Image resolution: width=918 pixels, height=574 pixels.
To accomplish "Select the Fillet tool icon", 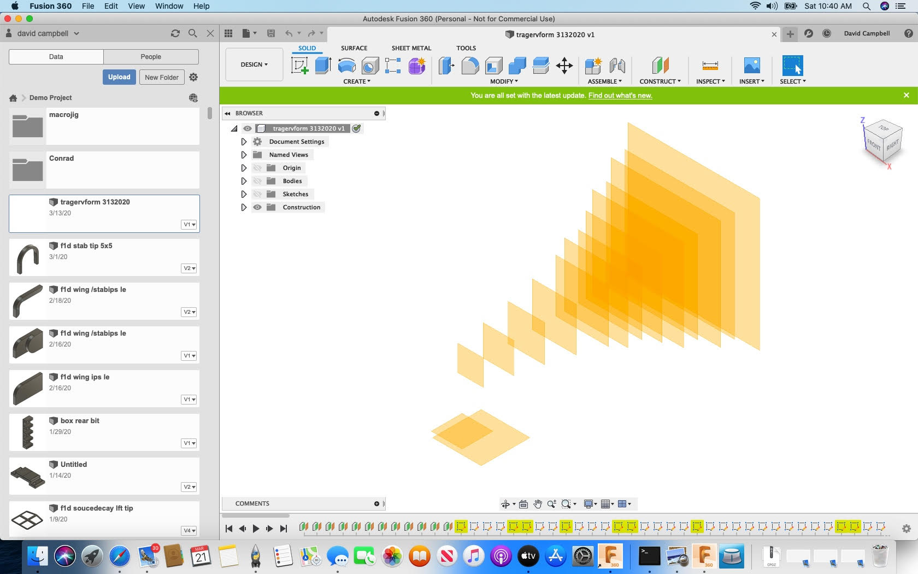I will coord(470,66).
